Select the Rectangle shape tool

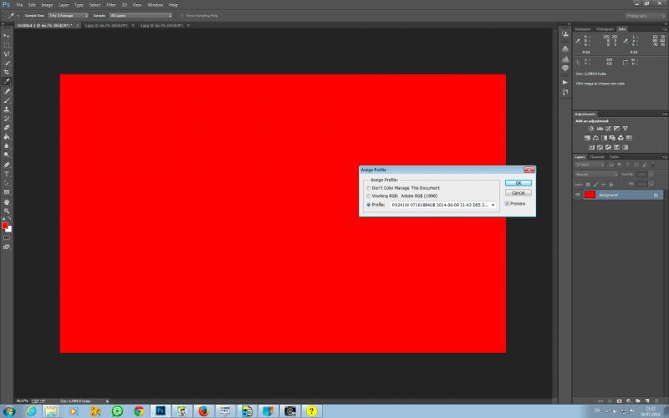click(7, 192)
